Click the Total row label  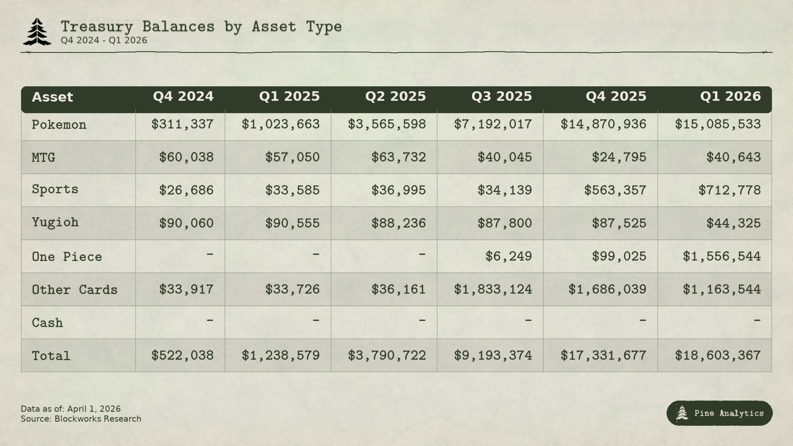point(51,356)
